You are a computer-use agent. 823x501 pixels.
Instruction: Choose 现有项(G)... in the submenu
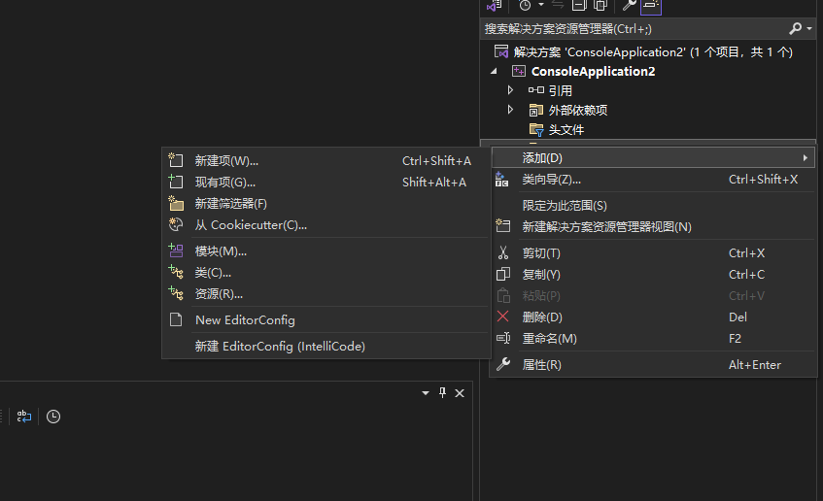coord(224,182)
